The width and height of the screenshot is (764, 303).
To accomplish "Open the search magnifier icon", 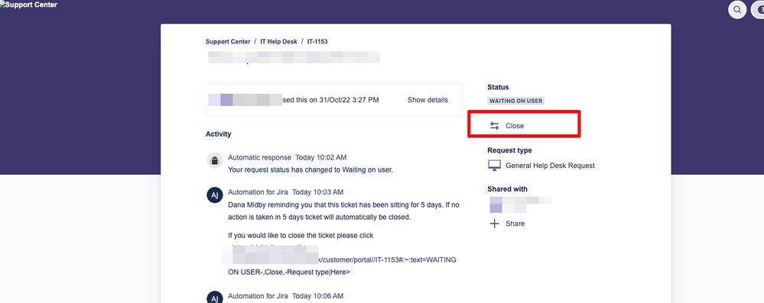I will pos(737,10).
